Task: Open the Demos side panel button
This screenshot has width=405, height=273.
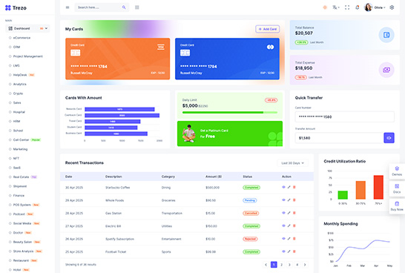Action: coord(397,171)
